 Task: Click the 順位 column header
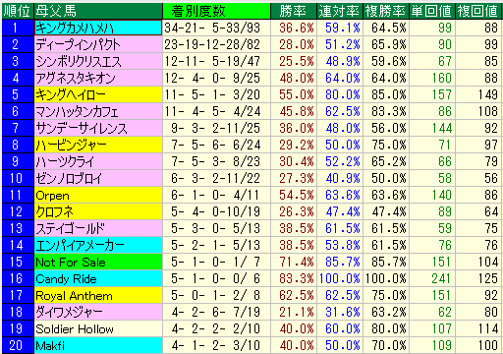tap(18, 11)
